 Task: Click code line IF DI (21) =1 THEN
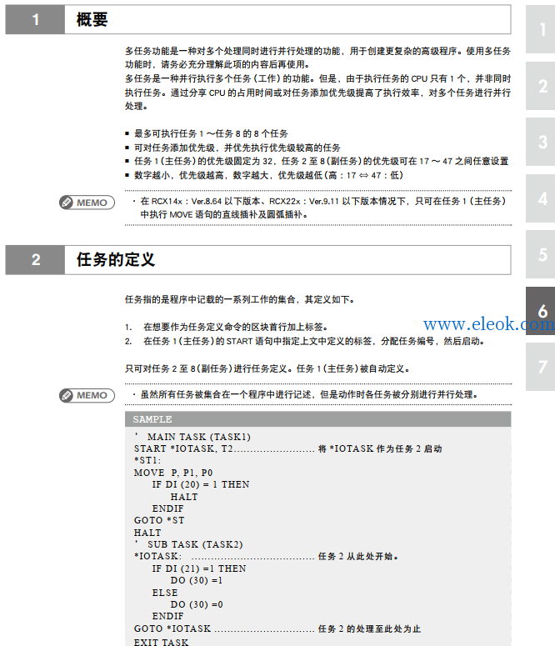[x=199, y=568]
